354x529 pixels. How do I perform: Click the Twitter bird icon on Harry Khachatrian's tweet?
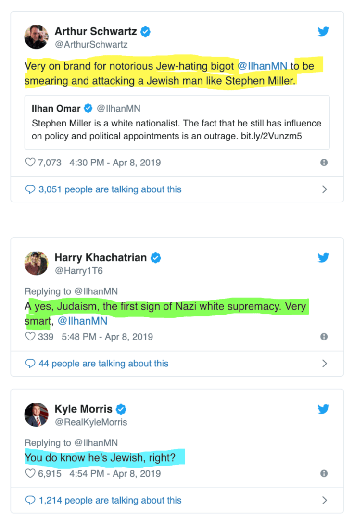coord(324,258)
